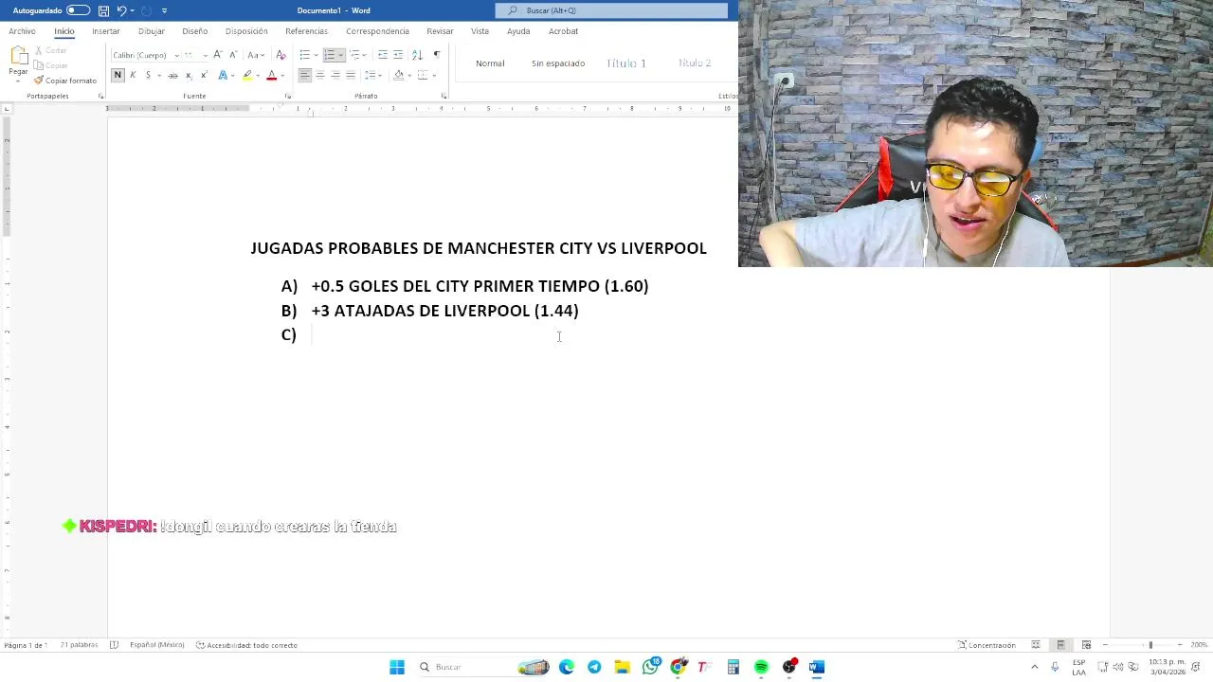Save the document with the floppy icon
The height and width of the screenshot is (682, 1213).
point(103,10)
